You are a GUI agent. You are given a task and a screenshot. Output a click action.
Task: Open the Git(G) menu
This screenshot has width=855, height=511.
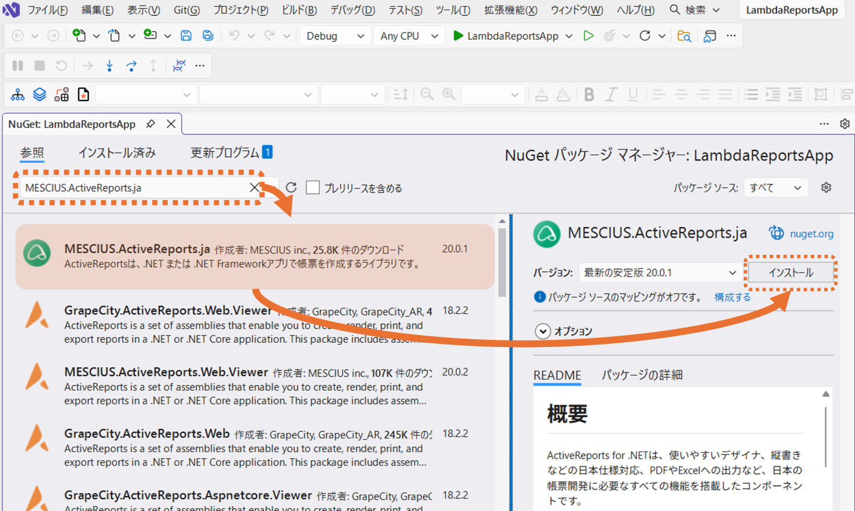pyautogui.click(x=187, y=10)
